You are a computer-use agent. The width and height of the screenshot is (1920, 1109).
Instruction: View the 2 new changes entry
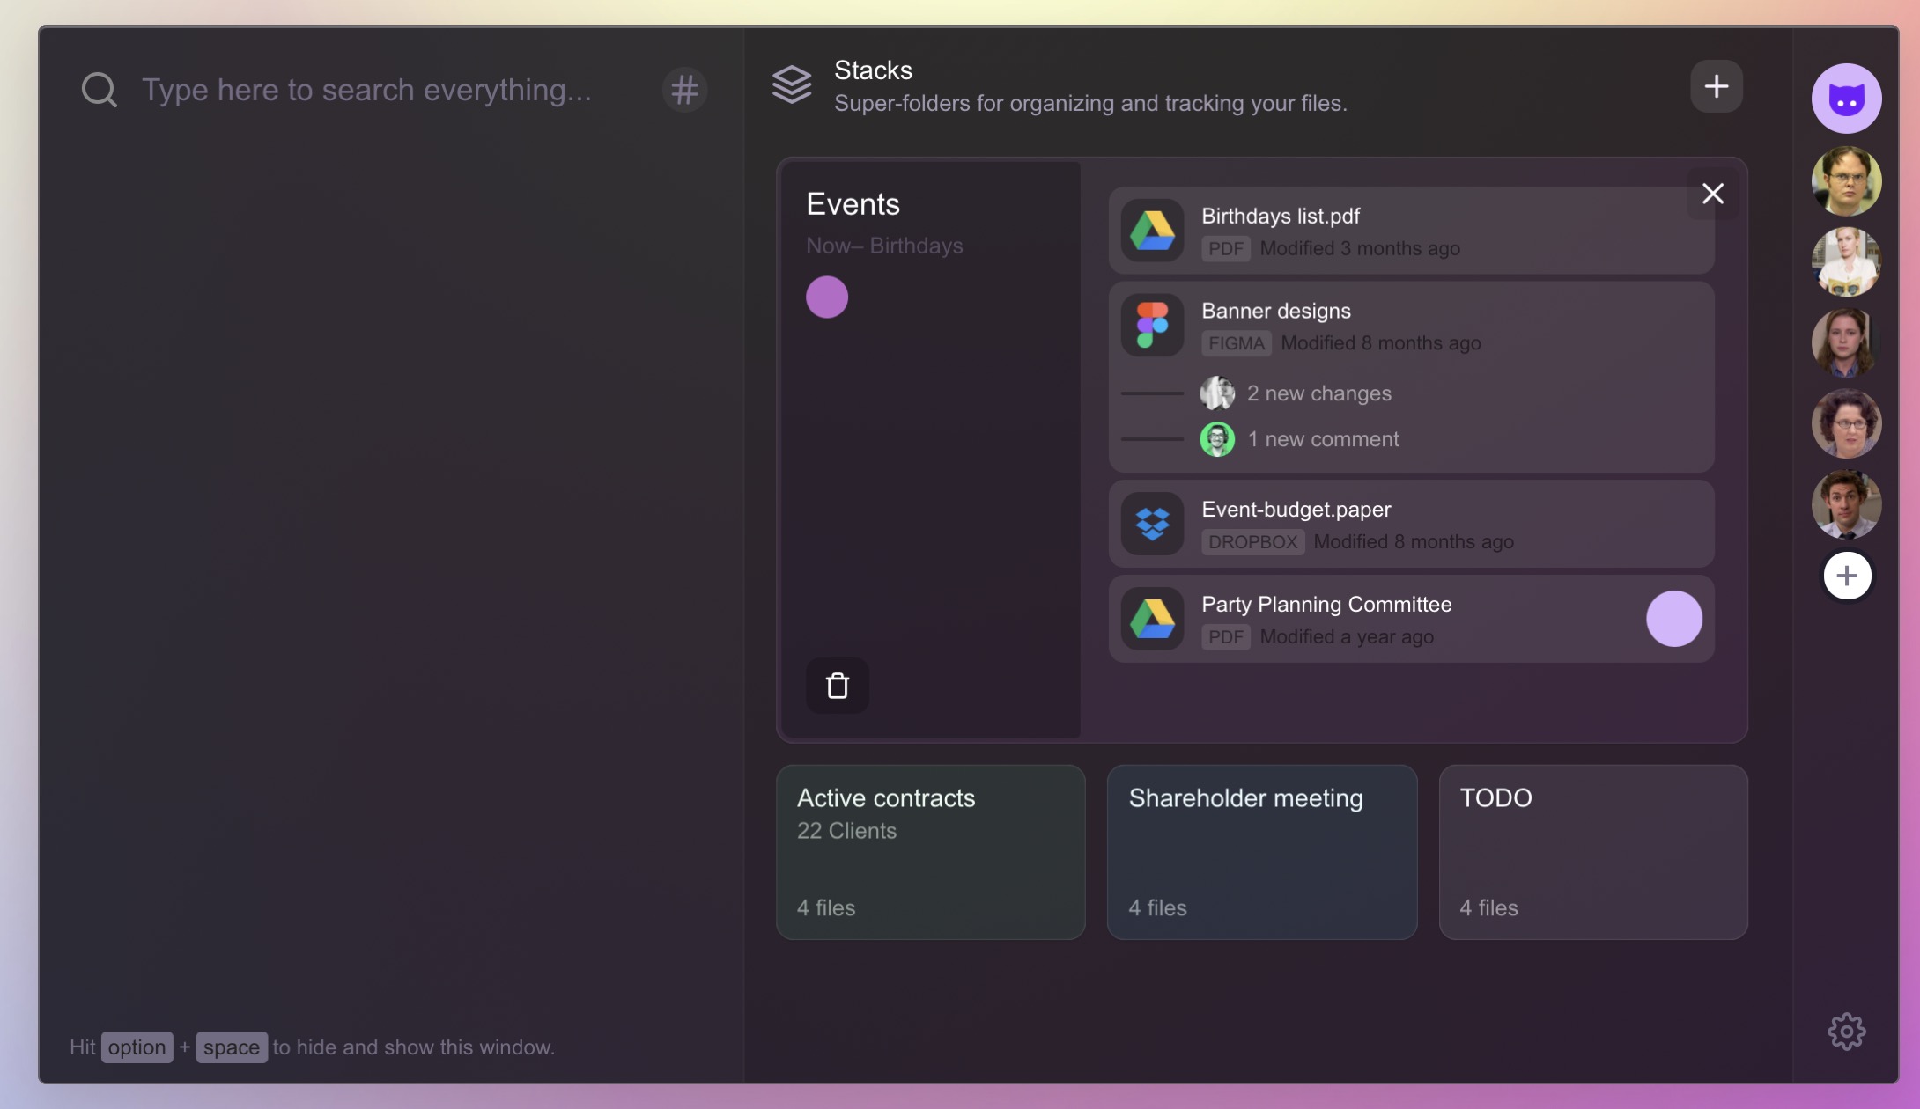pos(1318,393)
